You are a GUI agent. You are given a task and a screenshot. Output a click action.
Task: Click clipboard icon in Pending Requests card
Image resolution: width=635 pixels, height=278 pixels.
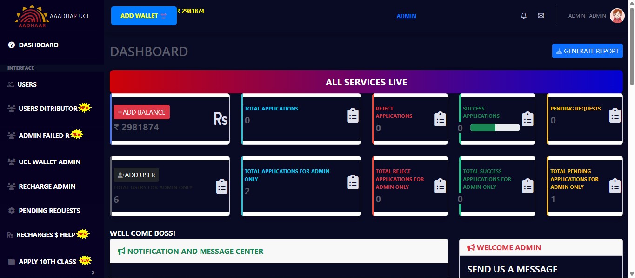615,116
